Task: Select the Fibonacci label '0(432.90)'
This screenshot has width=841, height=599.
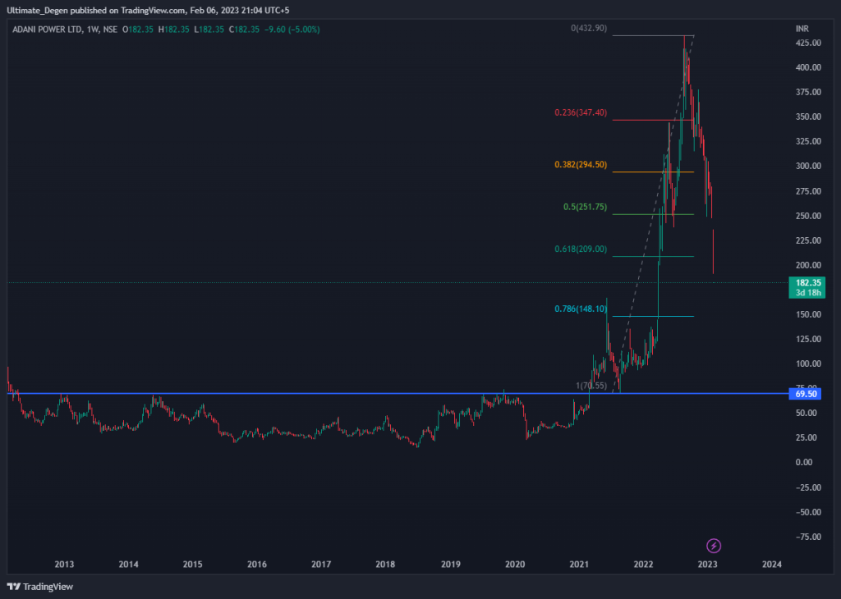Action: (x=589, y=28)
